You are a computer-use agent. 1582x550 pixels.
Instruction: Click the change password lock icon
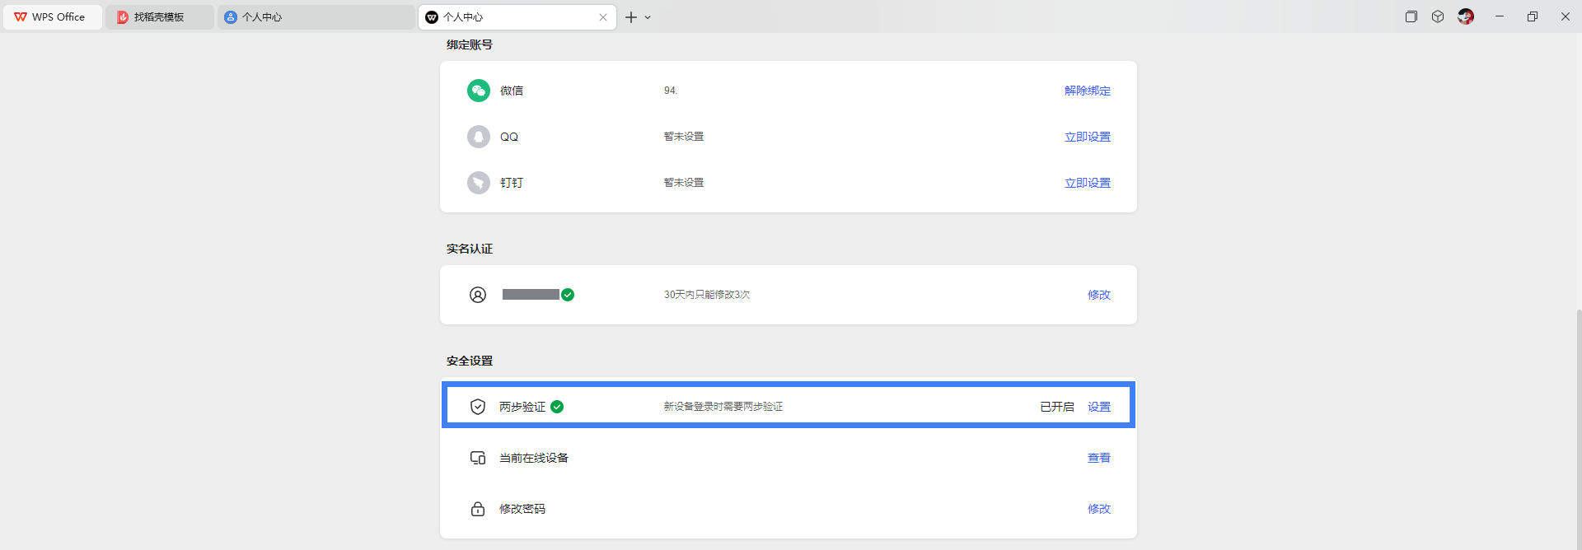click(x=478, y=509)
